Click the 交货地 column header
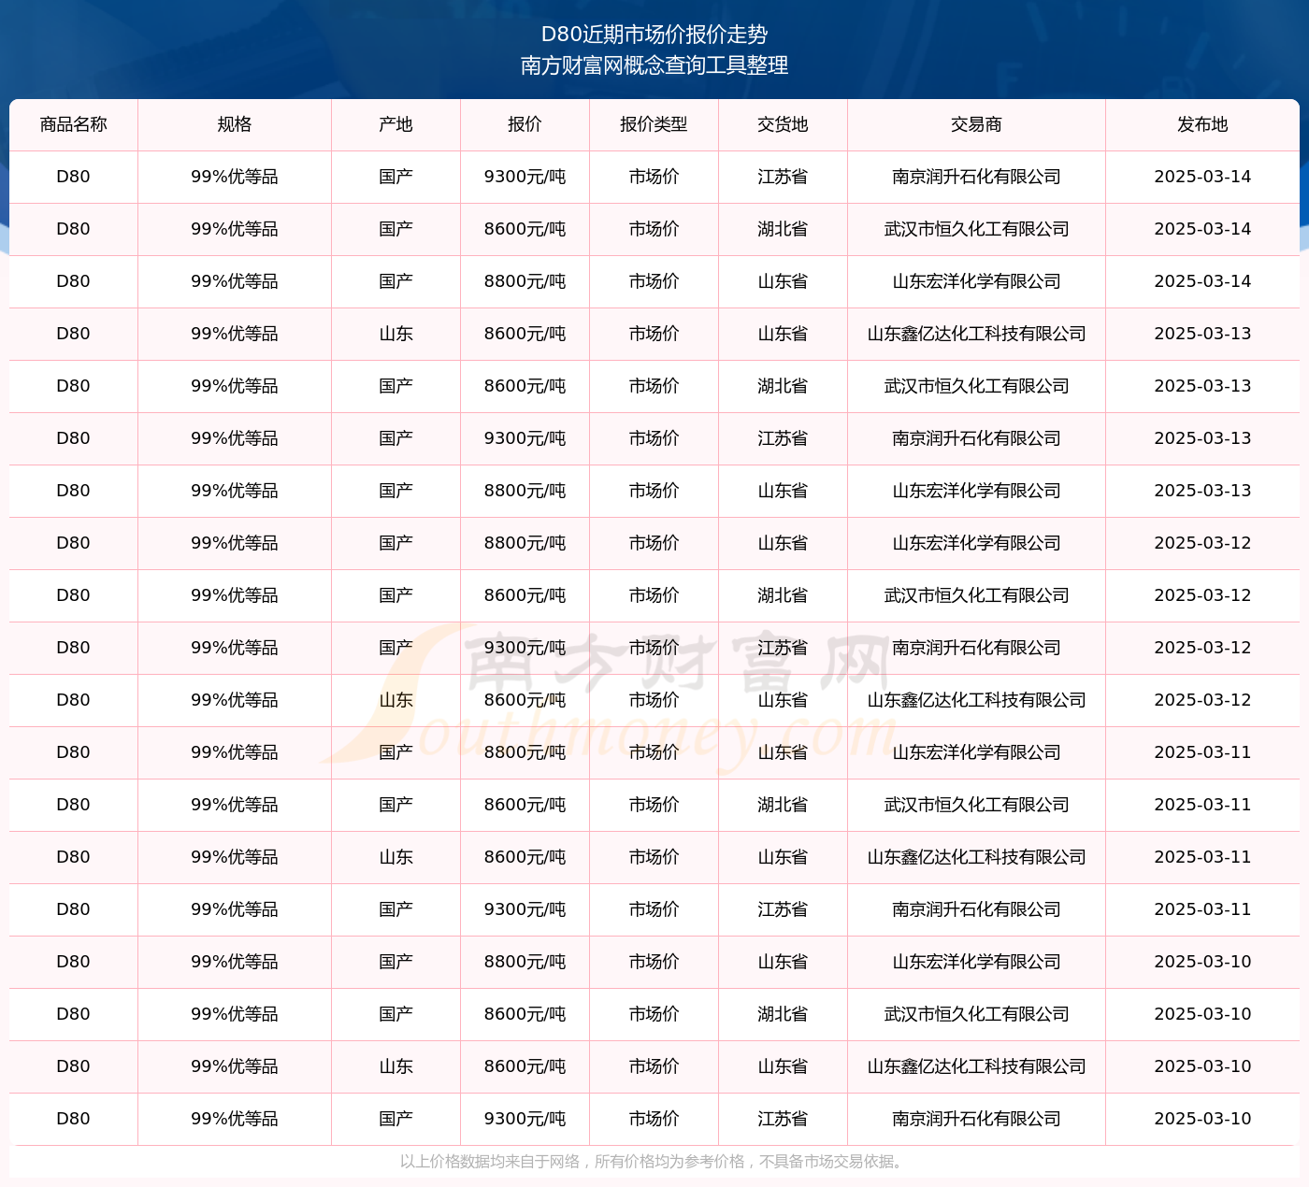The image size is (1309, 1187). [783, 124]
